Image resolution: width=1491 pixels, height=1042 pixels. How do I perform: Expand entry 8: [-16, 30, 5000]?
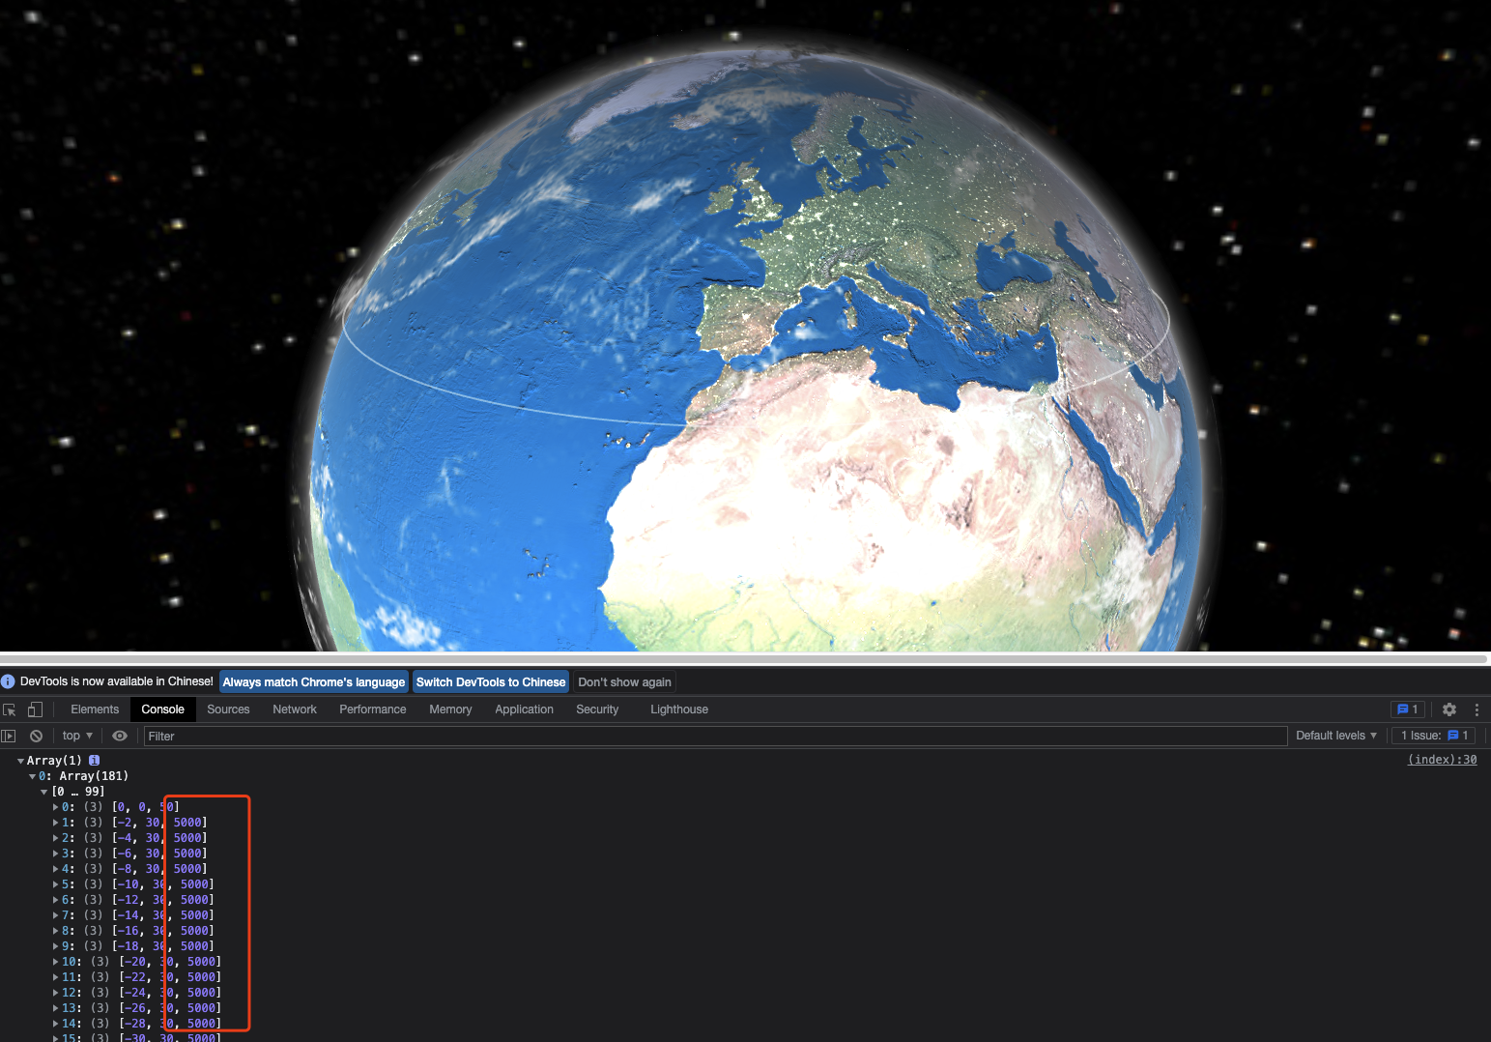(x=56, y=931)
